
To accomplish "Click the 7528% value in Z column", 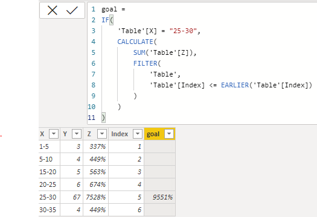I will [x=95, y=197].
